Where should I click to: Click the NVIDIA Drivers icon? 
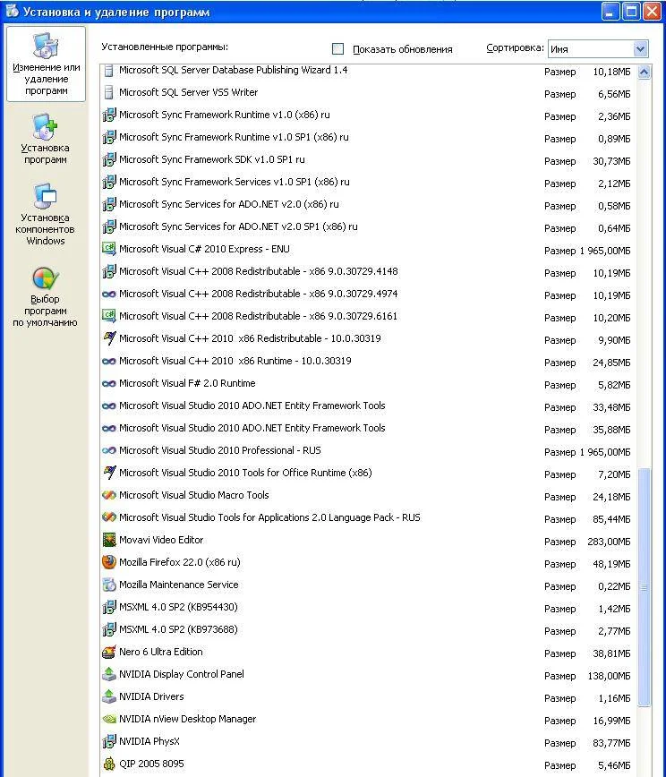(x=108, y=696)
